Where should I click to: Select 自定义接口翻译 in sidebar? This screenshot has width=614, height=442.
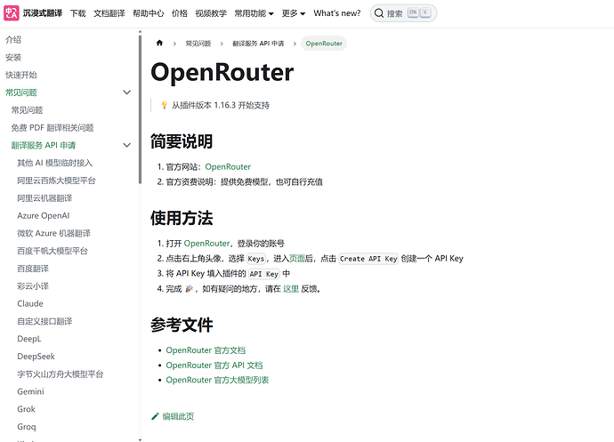pos(44,321)
